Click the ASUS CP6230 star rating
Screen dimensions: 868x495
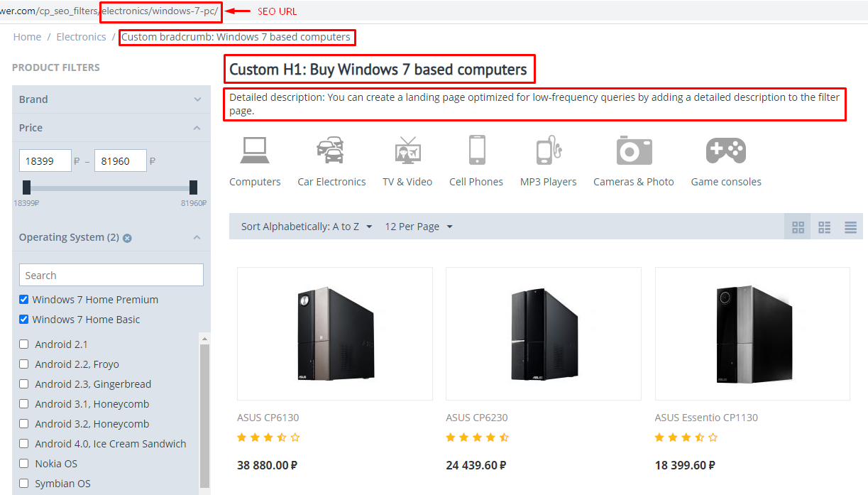tap(477, 437)
